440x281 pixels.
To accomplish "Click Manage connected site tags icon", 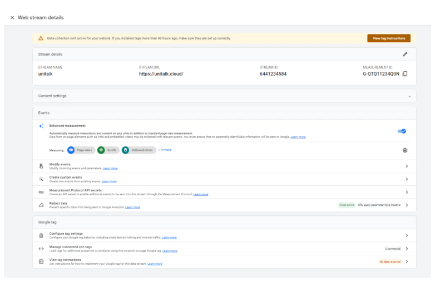I will point(41,249).
